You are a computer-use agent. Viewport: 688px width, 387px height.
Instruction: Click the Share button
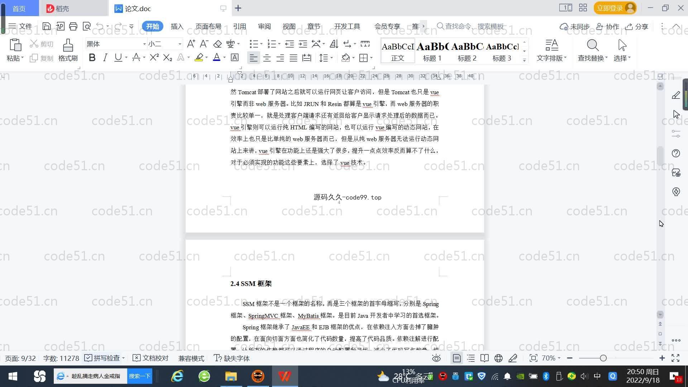pyautogui.click(x=637, y=27)
